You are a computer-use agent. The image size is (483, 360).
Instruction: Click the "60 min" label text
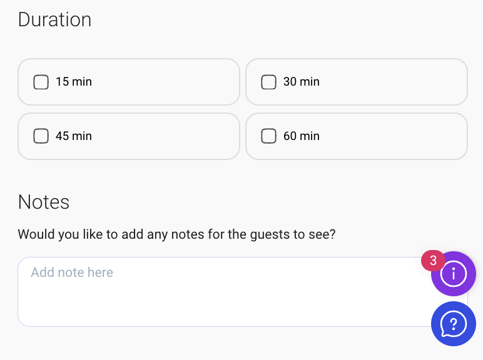coord(302,136)
